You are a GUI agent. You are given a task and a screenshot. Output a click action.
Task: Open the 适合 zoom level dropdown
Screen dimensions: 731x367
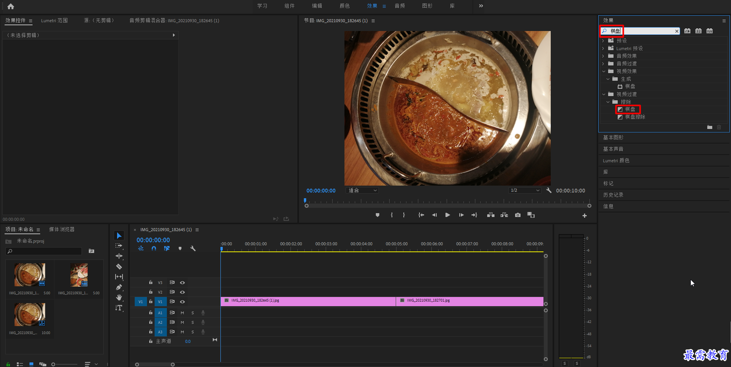click(362, 190)
